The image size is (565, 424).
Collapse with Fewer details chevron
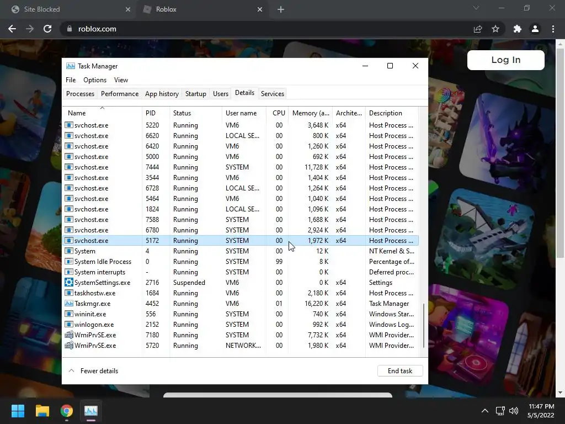pyautogui.click(x=71, y=370)
